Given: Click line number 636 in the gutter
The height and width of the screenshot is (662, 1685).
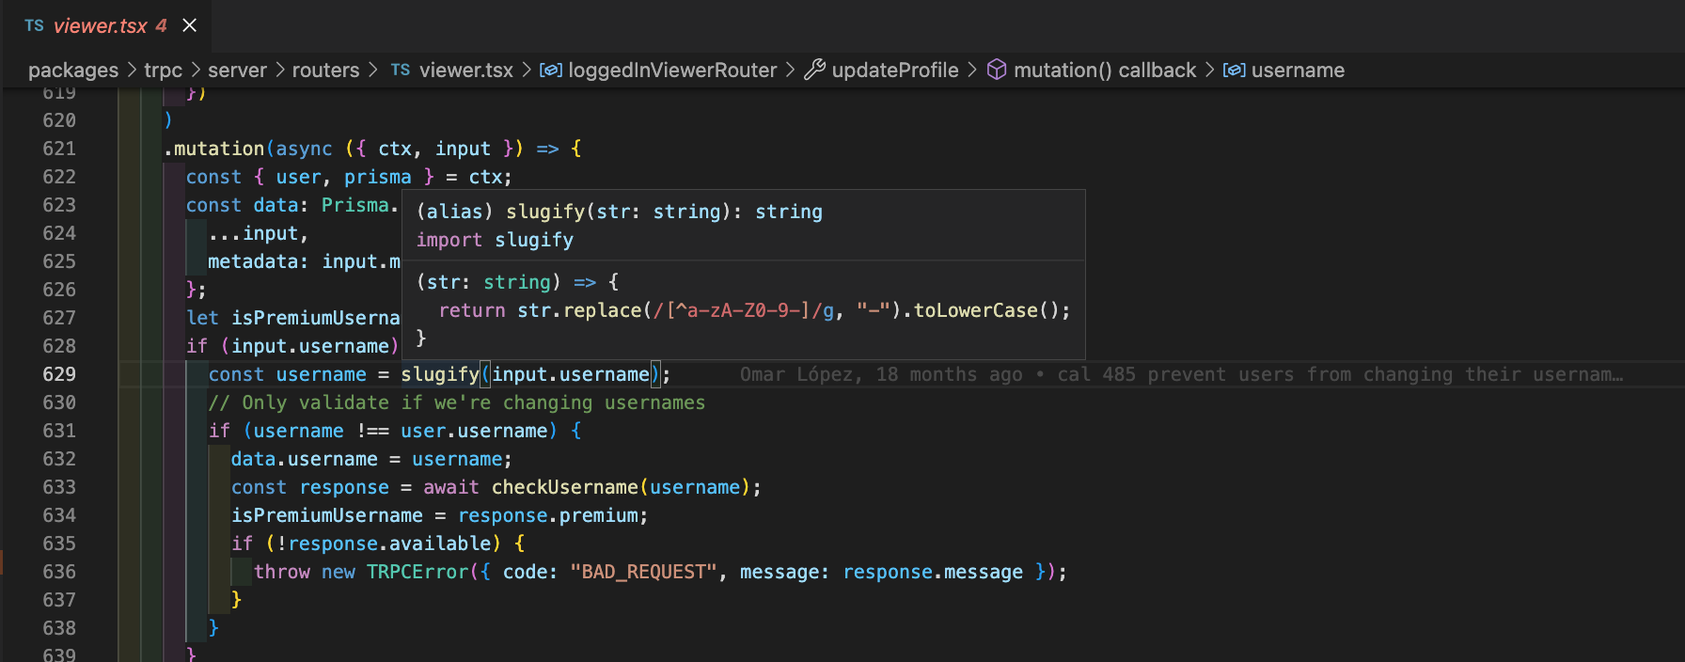Looking at the screenshot, I should (59, 572).
